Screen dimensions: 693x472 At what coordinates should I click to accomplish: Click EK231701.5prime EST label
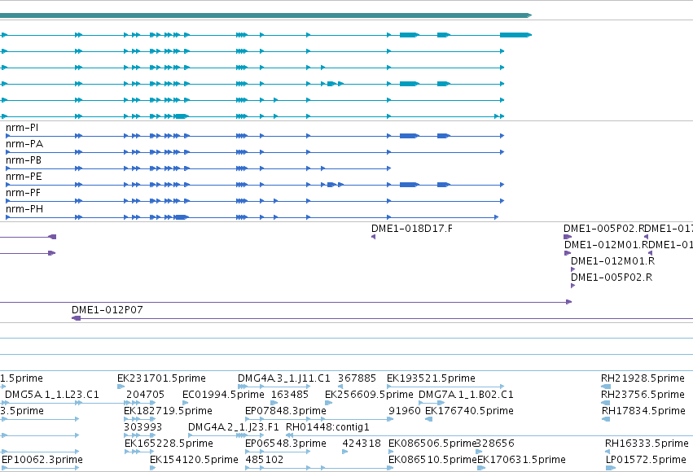pyautogui.click(x=161, y=378)
